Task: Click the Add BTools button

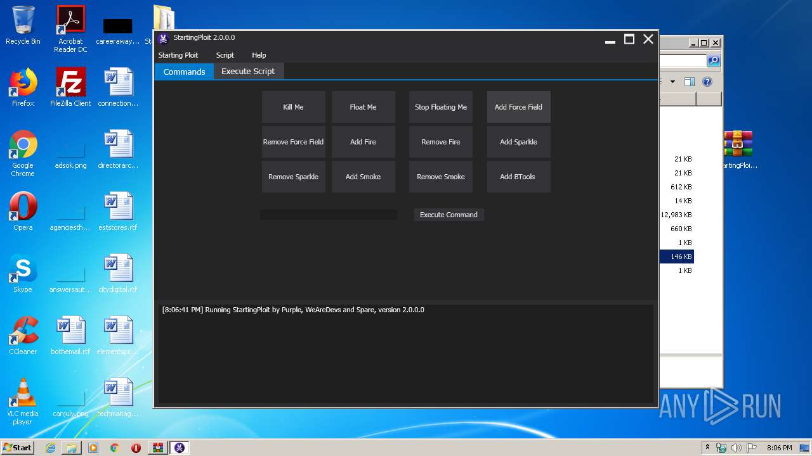Action: [518, 177]
